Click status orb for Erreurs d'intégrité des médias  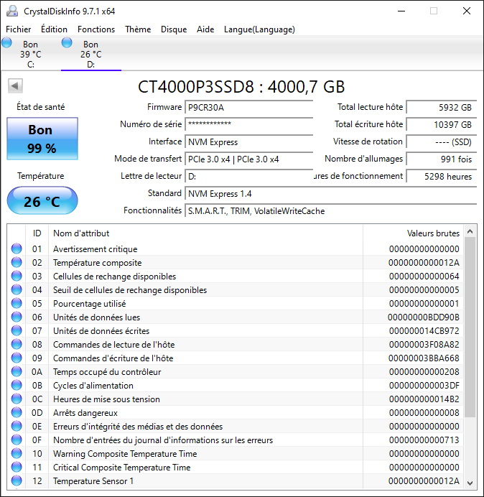[x=17, y=426]
